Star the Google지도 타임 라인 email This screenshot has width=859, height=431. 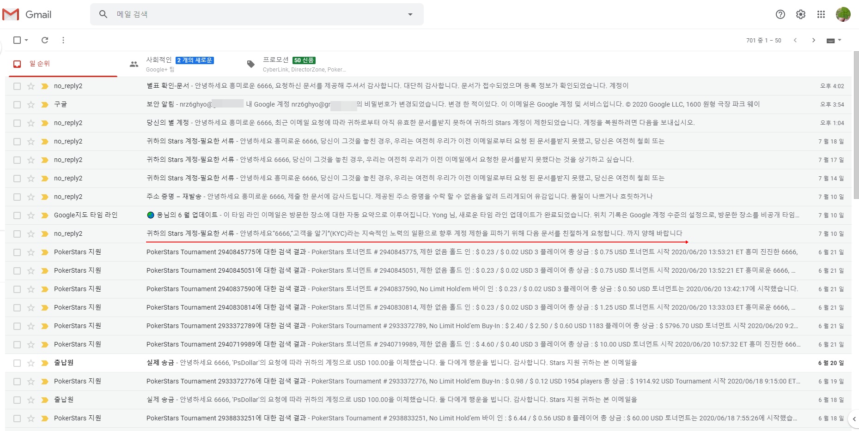pos(31,215)
